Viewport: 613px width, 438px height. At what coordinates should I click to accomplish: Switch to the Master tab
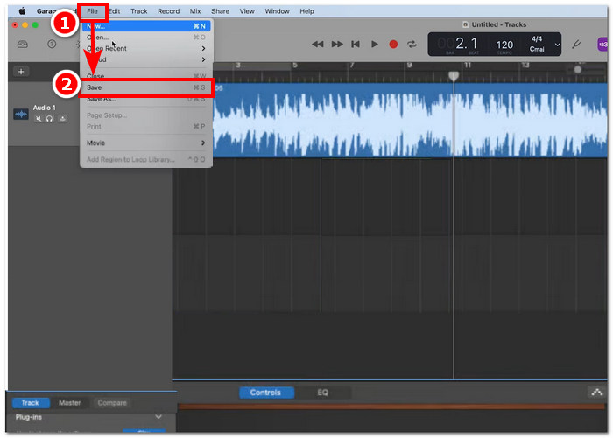(x=69, y=402)
